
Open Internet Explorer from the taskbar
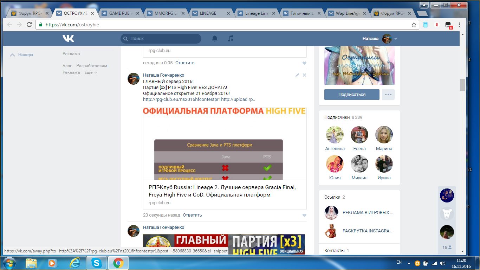74,263
